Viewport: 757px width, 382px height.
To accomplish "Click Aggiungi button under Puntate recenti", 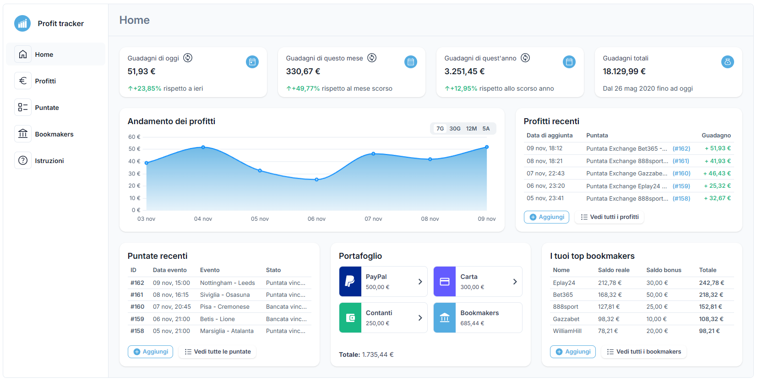I will coord(150,352).
